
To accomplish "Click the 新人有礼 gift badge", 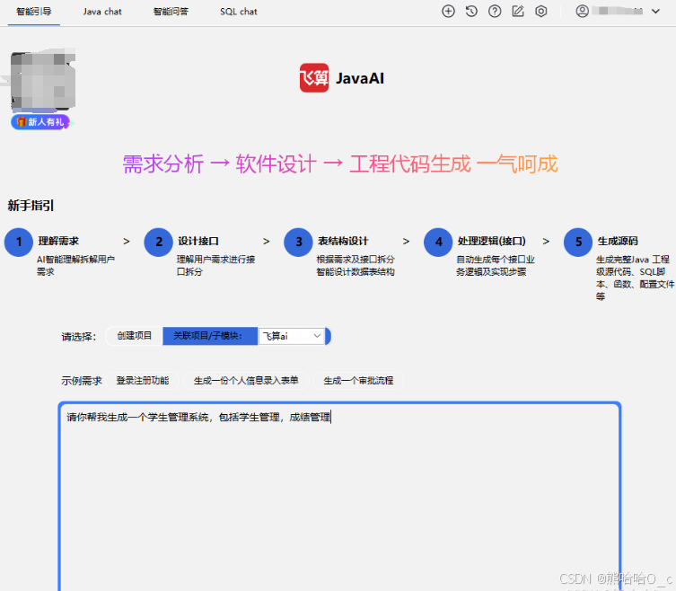I will point(40,122).
